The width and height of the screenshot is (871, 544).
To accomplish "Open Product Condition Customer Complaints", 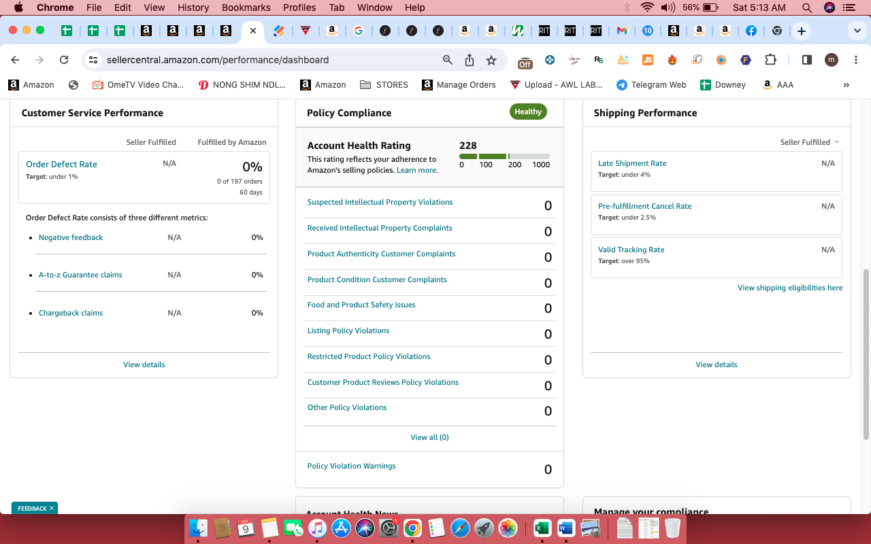I will tap(377, 279).
